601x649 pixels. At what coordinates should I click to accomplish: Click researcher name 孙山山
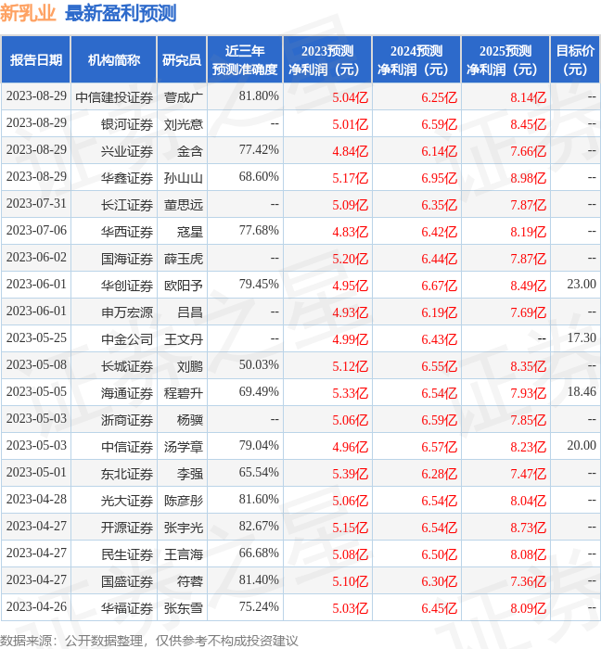(184, 178)
